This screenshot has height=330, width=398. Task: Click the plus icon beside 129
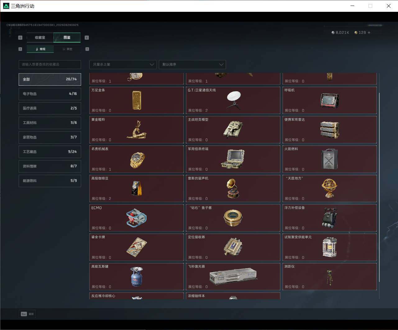(369, 33)
